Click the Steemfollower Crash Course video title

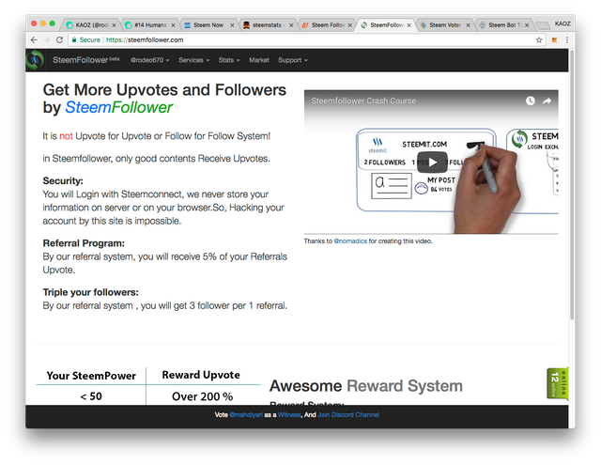[x=363, y=101]
